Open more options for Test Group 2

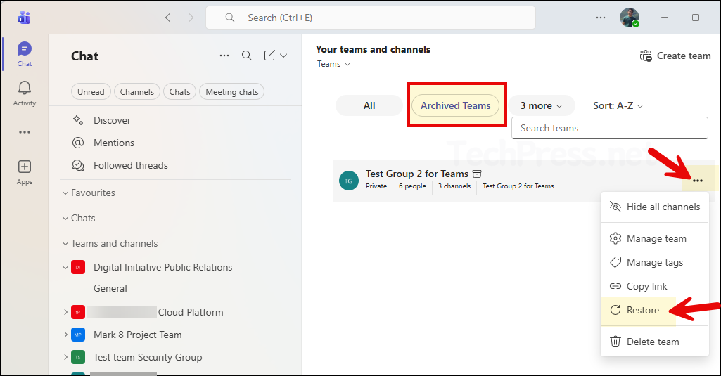click(x=698, y=181)
